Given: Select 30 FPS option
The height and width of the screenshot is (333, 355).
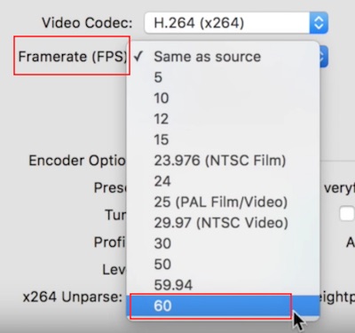Looking at the screenshot, I should pyautogui.click(x=224, y=243).
